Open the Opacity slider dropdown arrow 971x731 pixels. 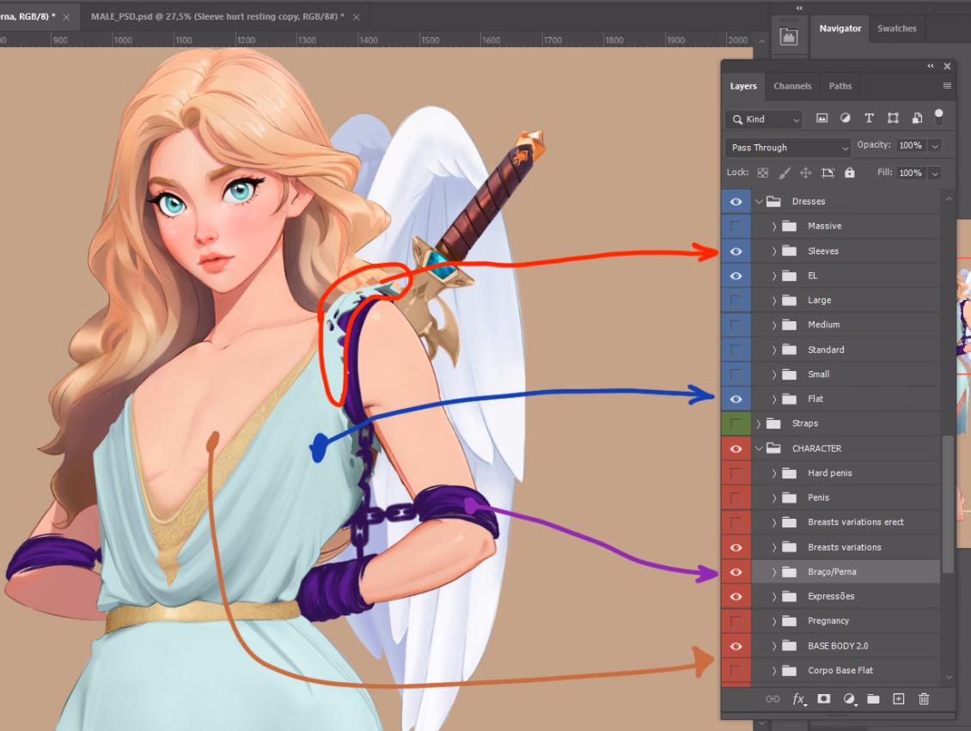click(x=935, y=146)
